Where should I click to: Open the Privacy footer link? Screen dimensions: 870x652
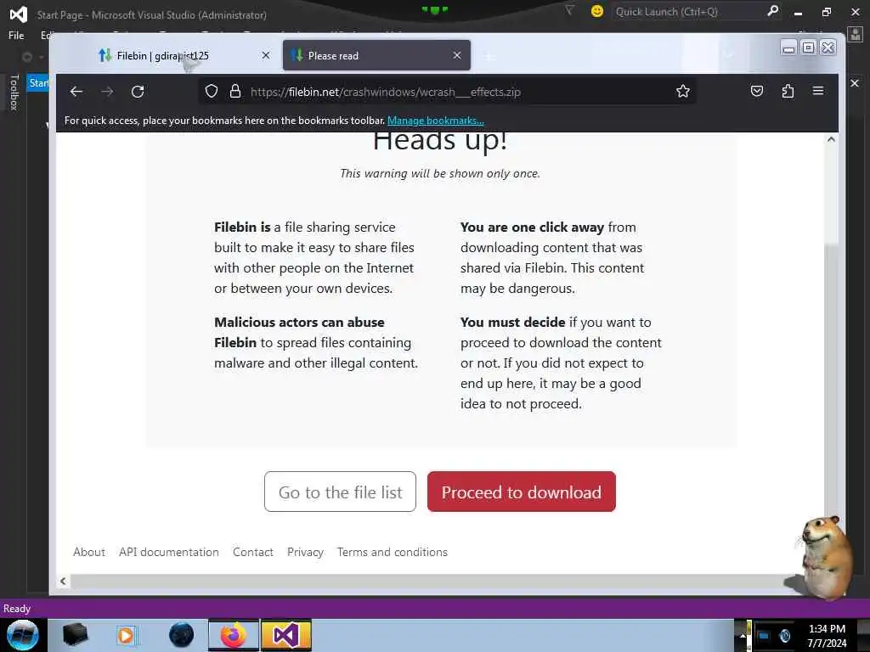[305, 552]
